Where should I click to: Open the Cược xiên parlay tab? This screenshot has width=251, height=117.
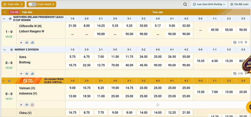[x=13, y=4]
